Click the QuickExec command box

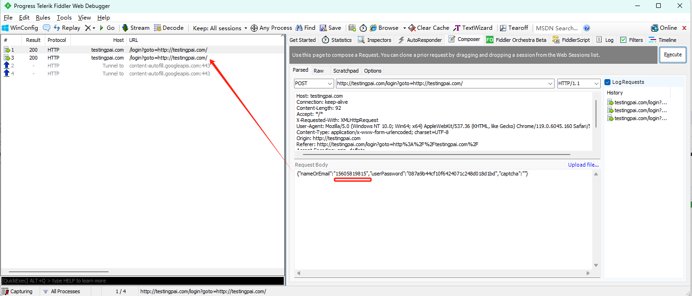pyautogui.click(x=142, y=281)
